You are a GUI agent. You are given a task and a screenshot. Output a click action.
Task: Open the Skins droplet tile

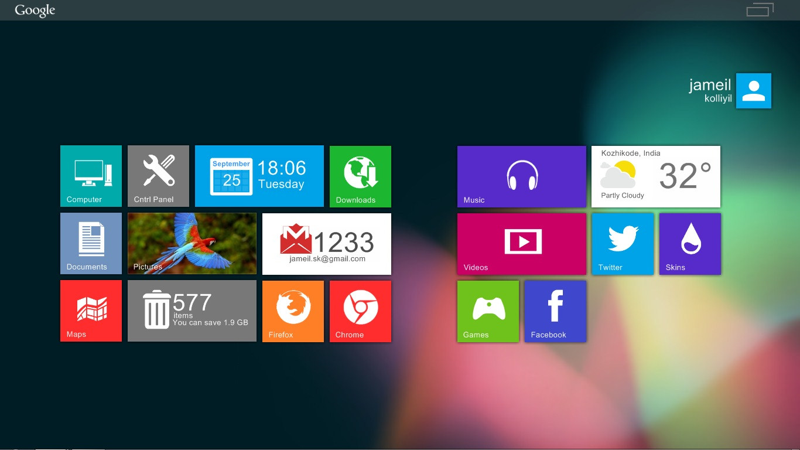[690, 244]
